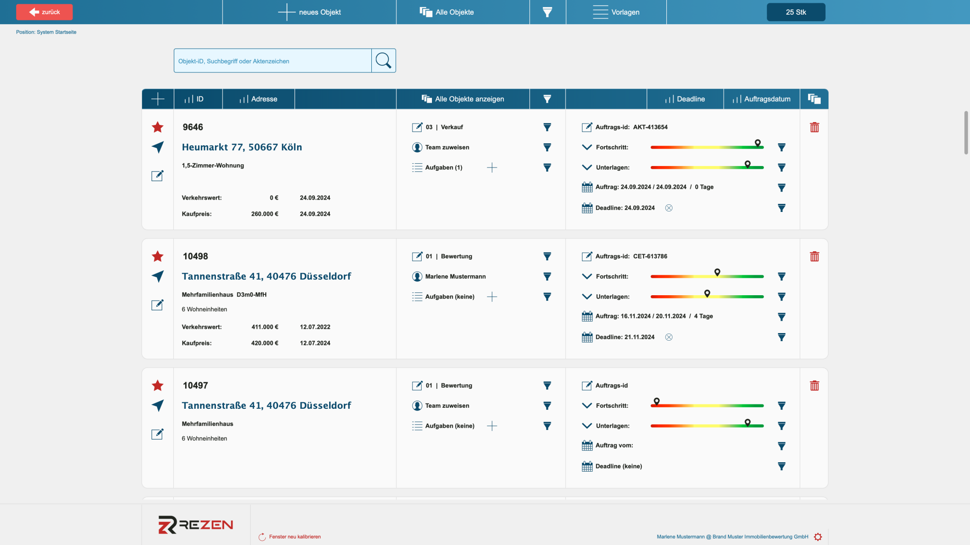Viewport: 970px width, 545px height.
Task: Edit object 10498 via pencil icon
Action: point(157,305)
